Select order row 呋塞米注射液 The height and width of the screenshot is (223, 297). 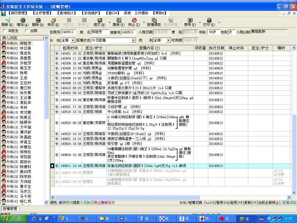click(x=171, y=100)
